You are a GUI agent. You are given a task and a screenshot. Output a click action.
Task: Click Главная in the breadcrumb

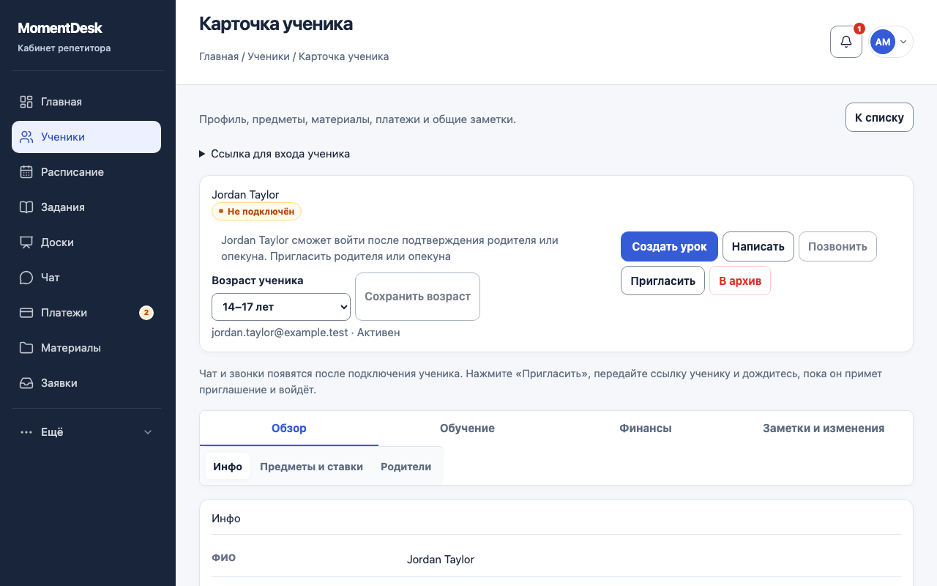[x=219, y=56]
